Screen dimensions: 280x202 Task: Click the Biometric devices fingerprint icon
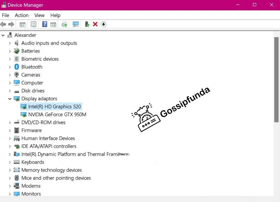17,59
